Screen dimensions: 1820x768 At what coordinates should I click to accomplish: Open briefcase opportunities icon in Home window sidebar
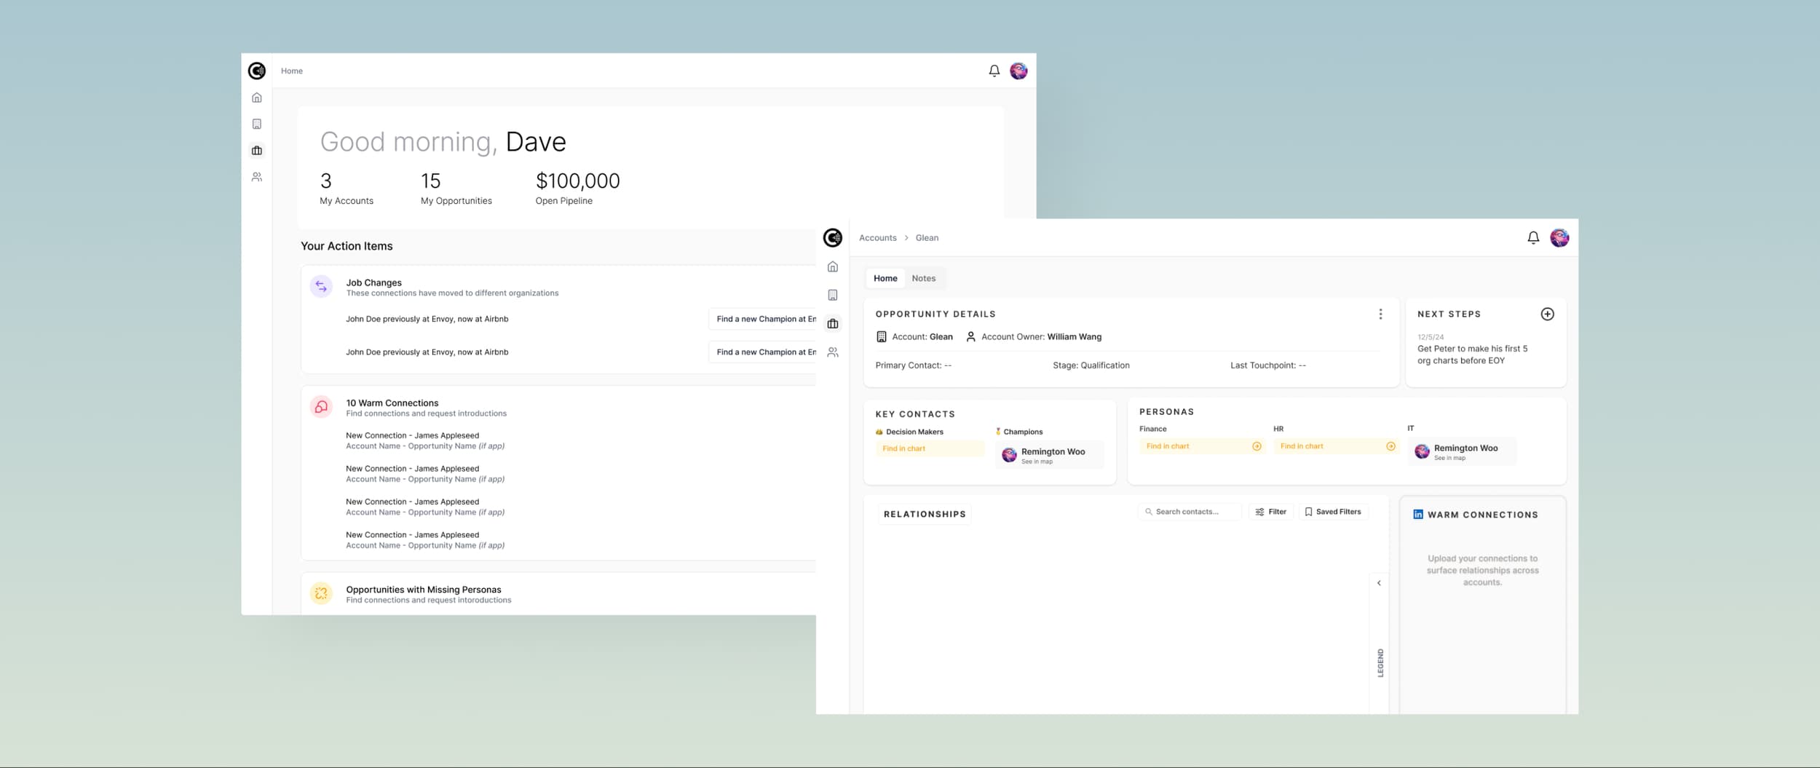click(x=256, y=151)
